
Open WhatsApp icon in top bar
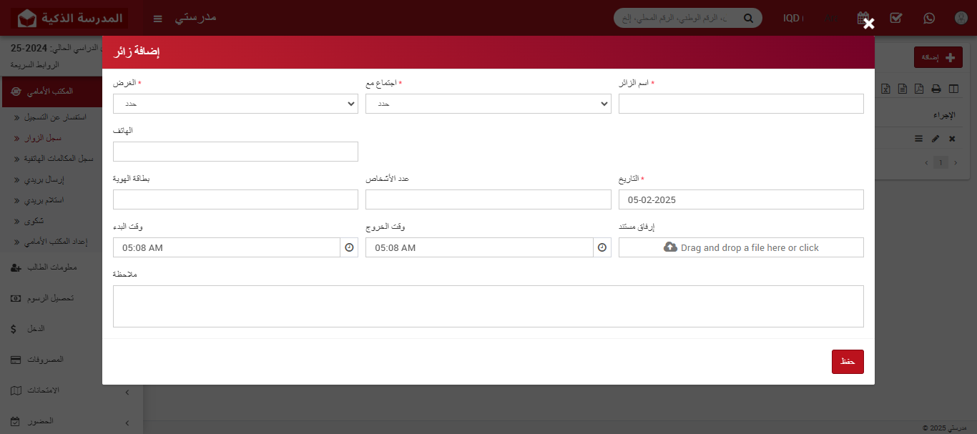coord(928,18)
